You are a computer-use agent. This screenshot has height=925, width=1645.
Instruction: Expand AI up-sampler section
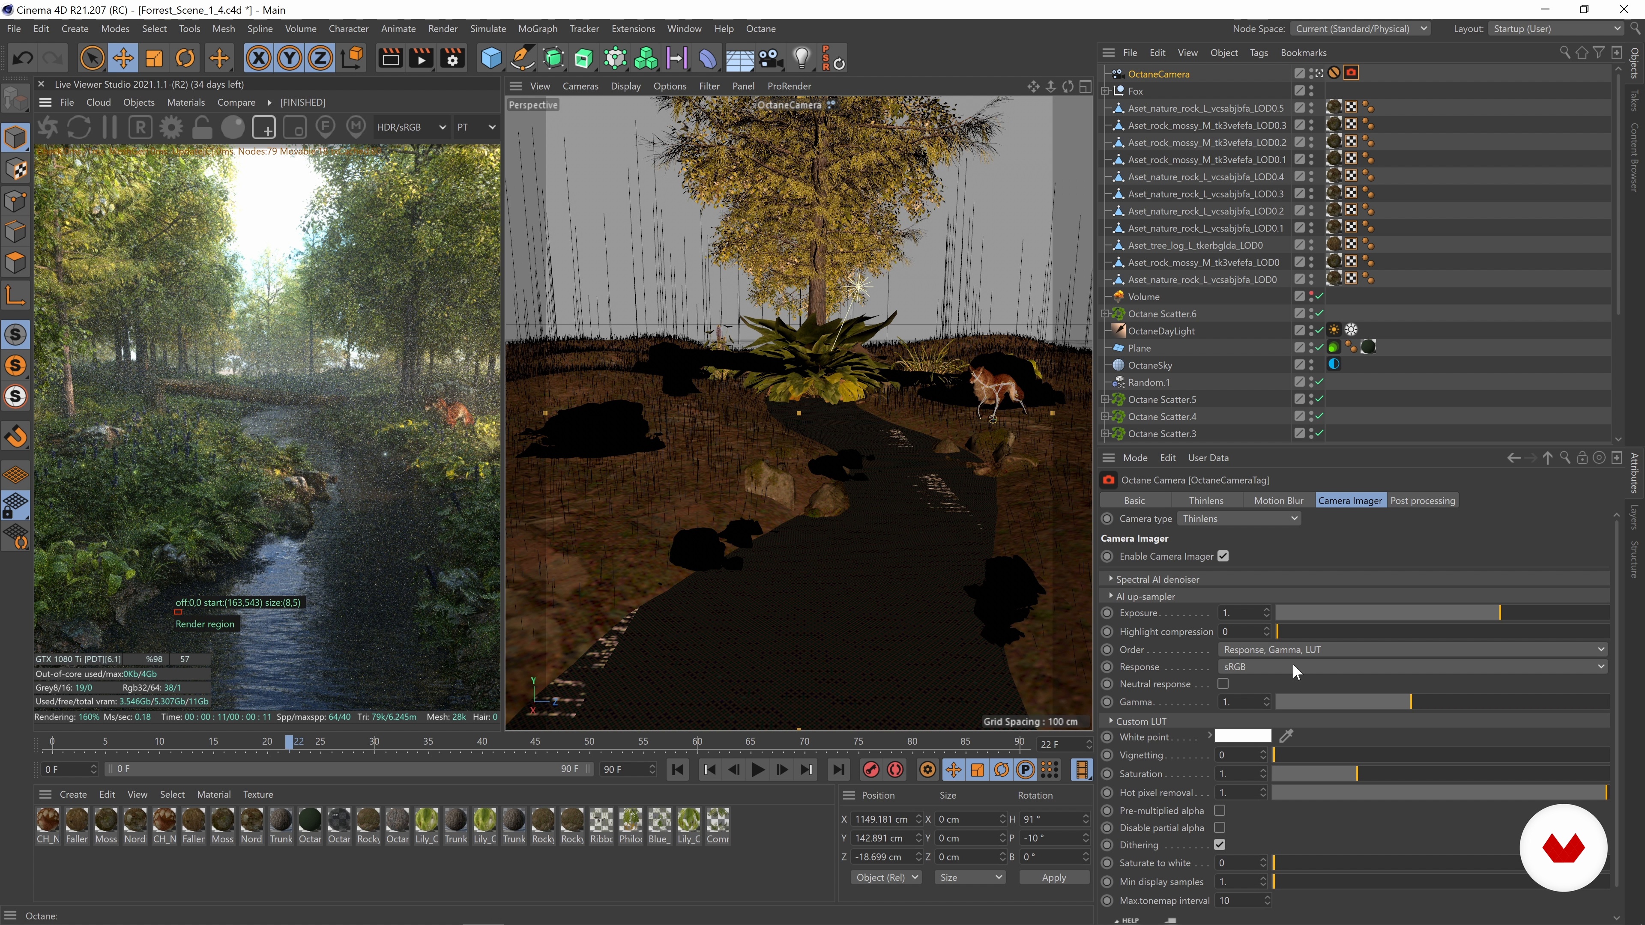(x=1111, y=596)
